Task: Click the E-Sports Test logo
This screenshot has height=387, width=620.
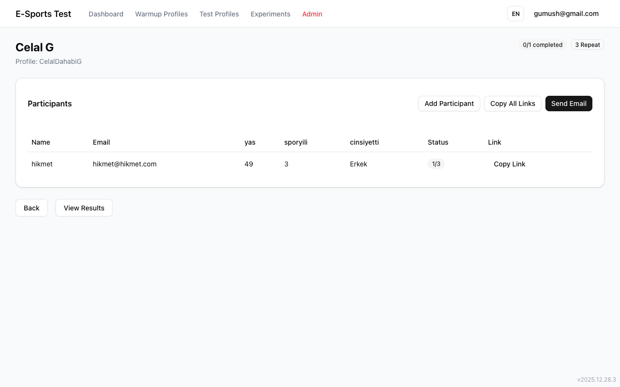Action: click(x=43, y=14)
